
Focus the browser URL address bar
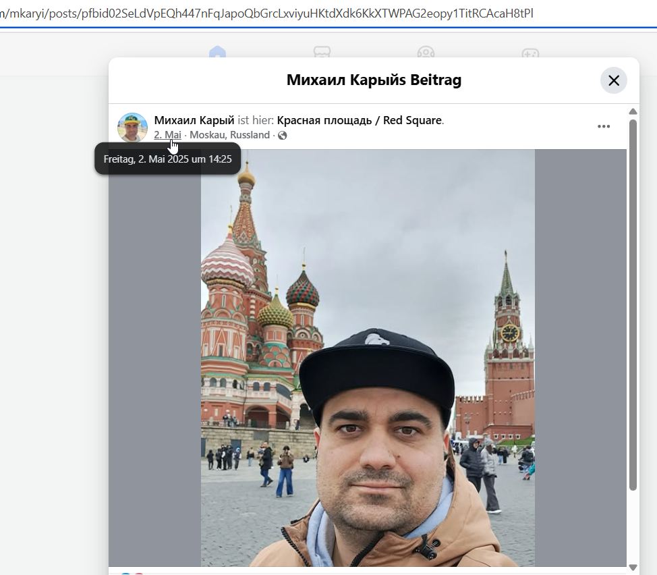click(x=270, y=13)
